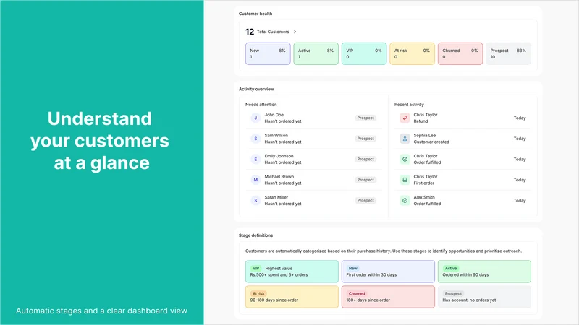The image size is (579, 325).
Task: Open Alex Smith in recent activity
Action: 424,197
